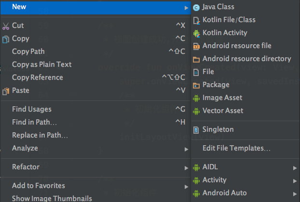Click the Java Class icon
This screenshot has height=202, width=300.
click(196, 8)
